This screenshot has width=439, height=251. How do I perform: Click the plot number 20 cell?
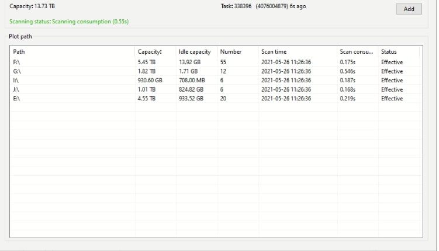point(223,99)
